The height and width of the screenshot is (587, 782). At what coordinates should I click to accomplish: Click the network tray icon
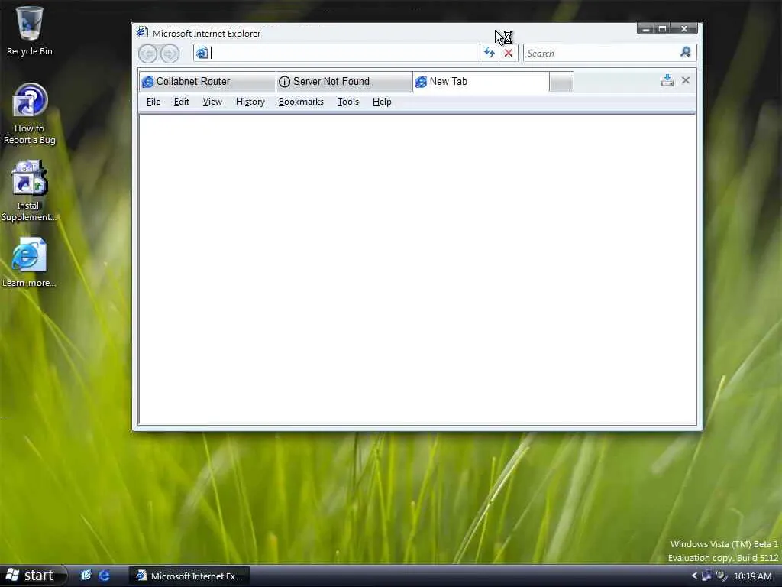tap(706, 576)
